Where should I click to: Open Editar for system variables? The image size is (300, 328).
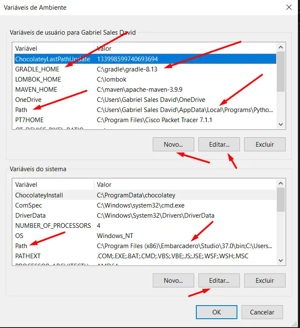tap(219, 280)
